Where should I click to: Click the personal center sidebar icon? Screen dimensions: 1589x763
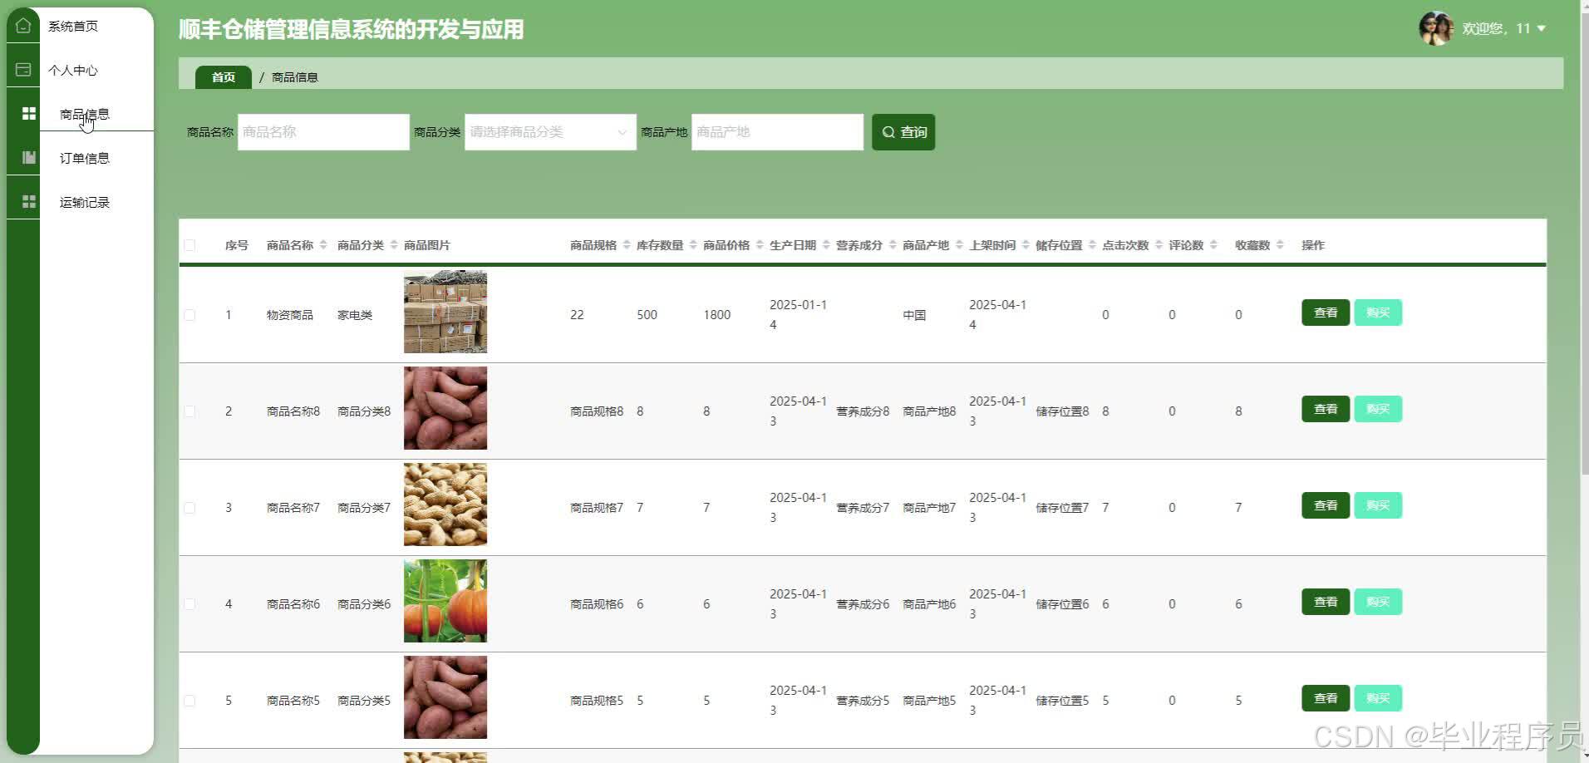[x=23, y=70]
